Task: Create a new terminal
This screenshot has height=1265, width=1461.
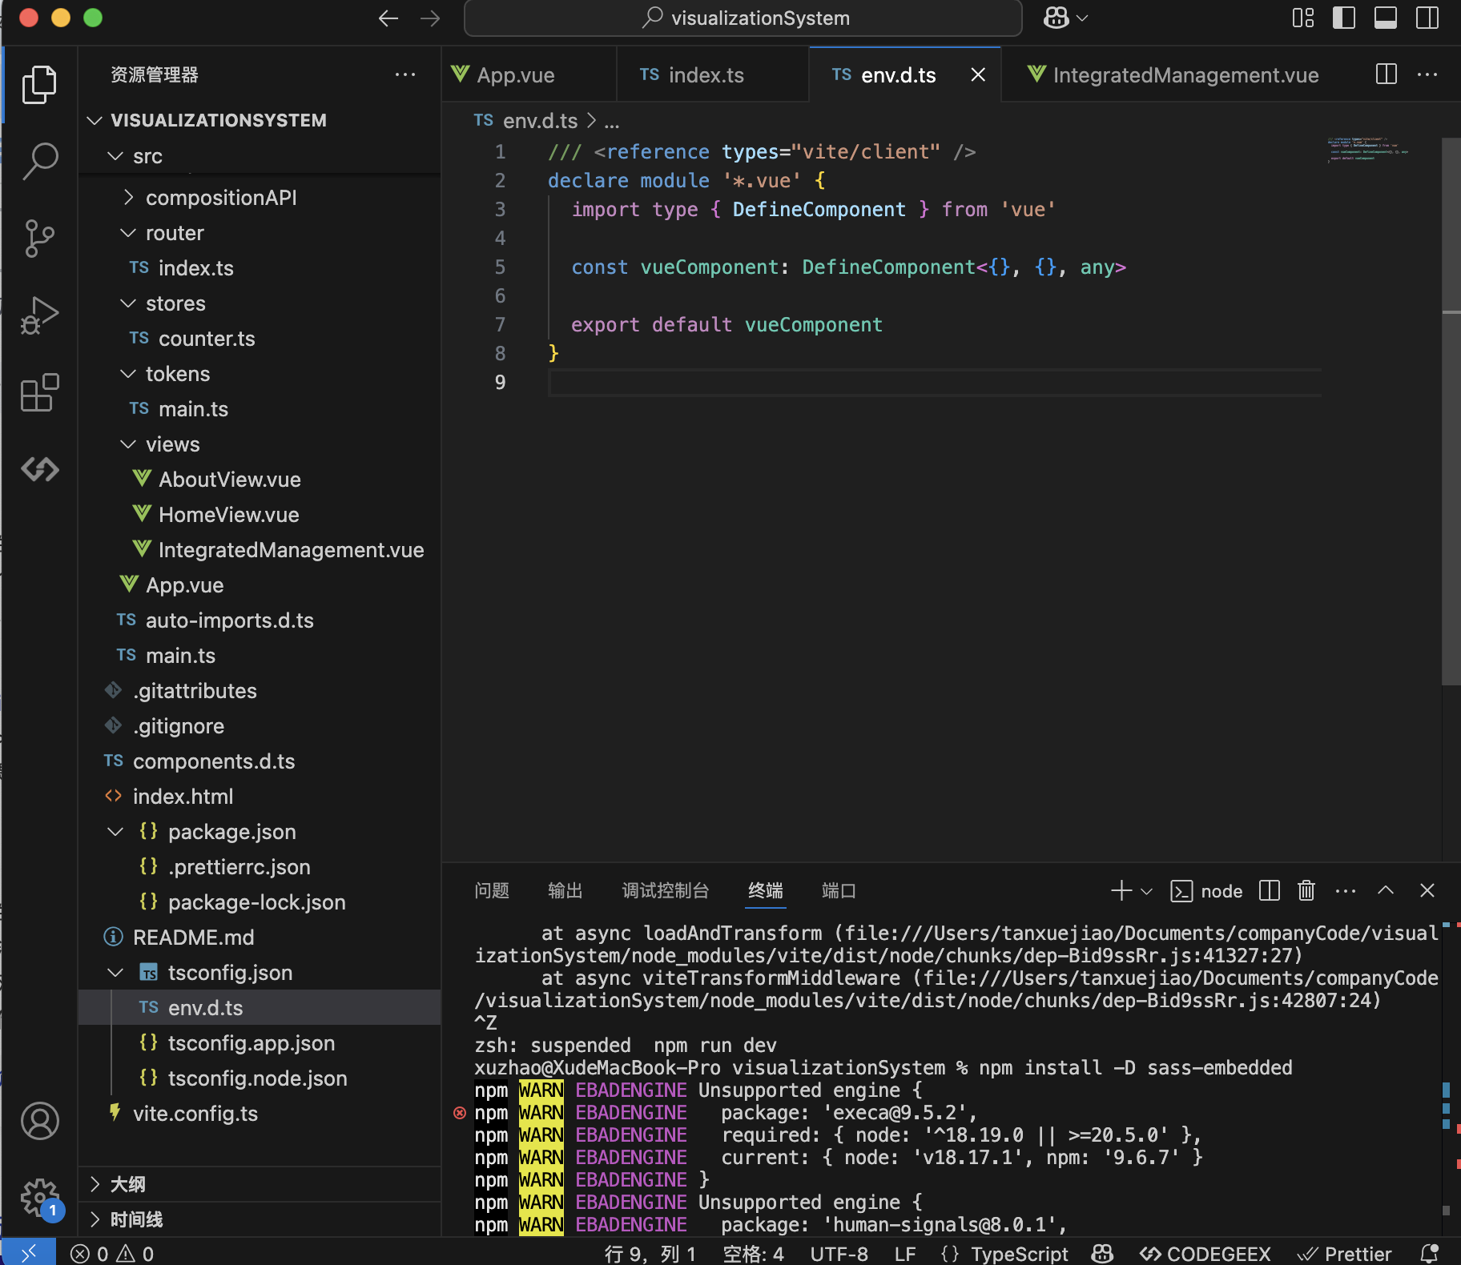Action: (1121, 890)
